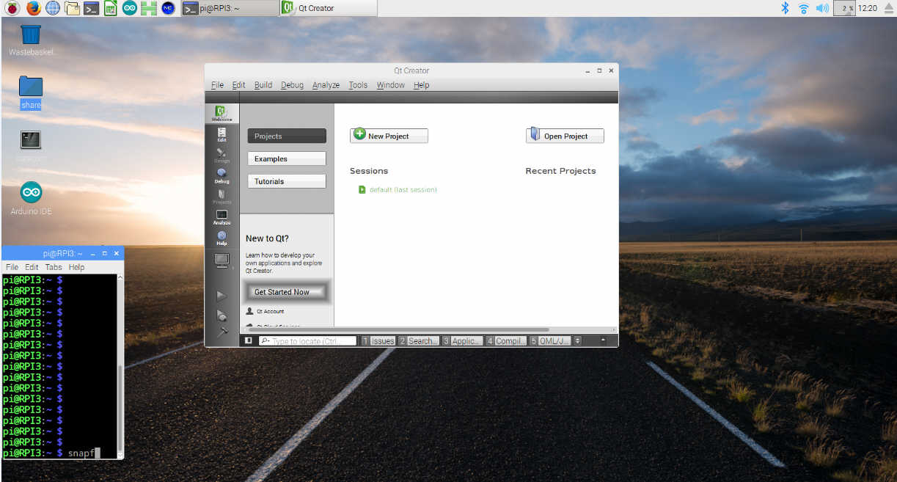Switch to Edit mode in Qt Creator sidebar
The height and width of the screenshot is (482, 897).
point(221,134)
